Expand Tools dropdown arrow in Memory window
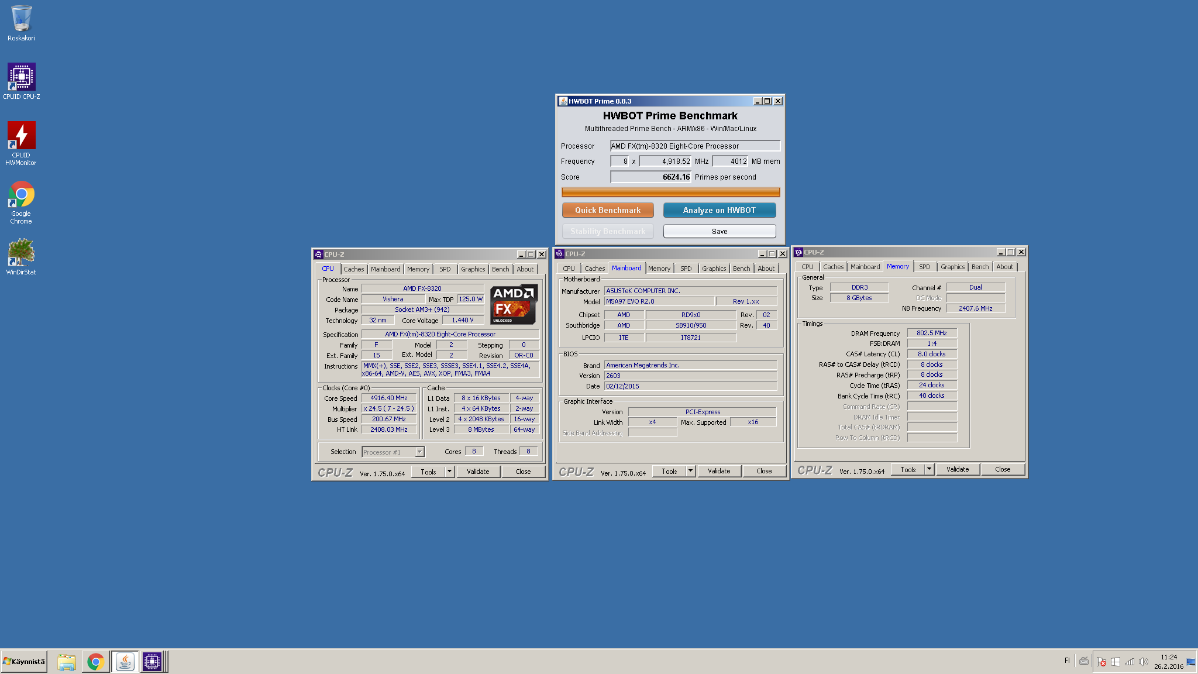 pos(929,469)
